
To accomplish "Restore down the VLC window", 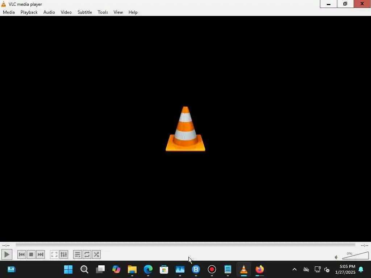I will pyautogui.click(x=345, y=4).
